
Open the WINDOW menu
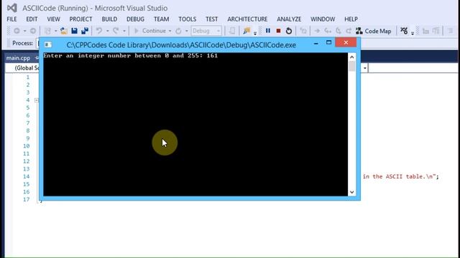(323, 19)
